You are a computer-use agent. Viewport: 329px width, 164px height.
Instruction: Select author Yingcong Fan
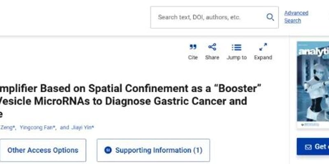tap(37, 128)
